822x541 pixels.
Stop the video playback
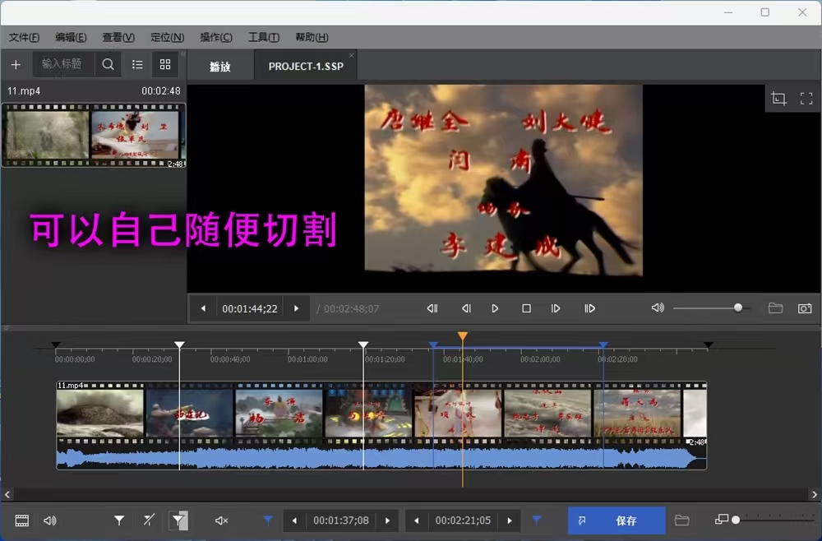coord(526,309)
